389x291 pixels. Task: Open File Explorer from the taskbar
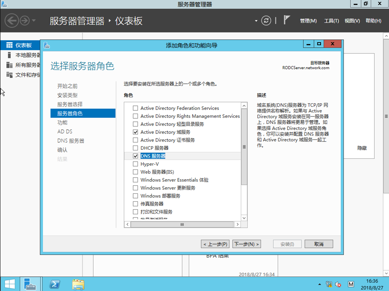(x=78, y=284)
